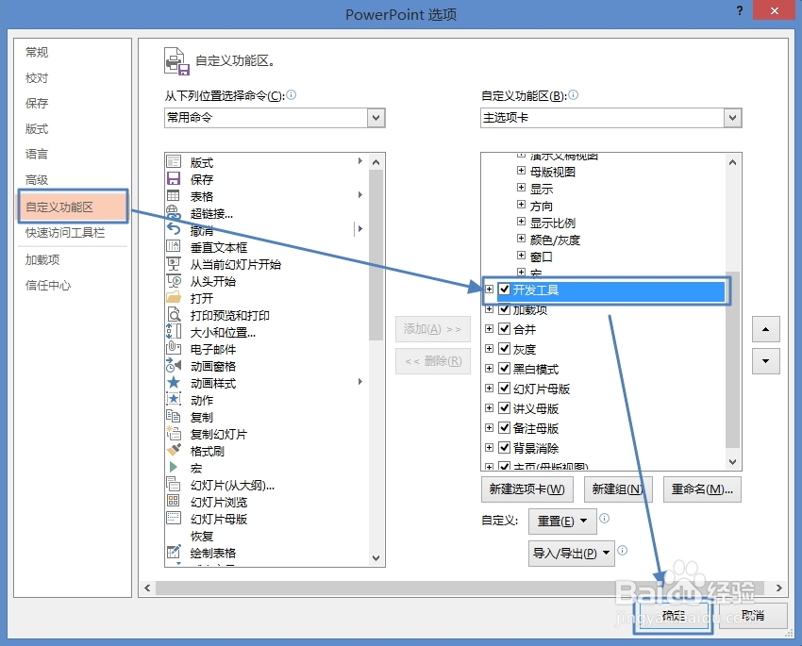Click the 从头开始 slideshow icon
This screenshot has width=802, height=646.
coord(174,280)
